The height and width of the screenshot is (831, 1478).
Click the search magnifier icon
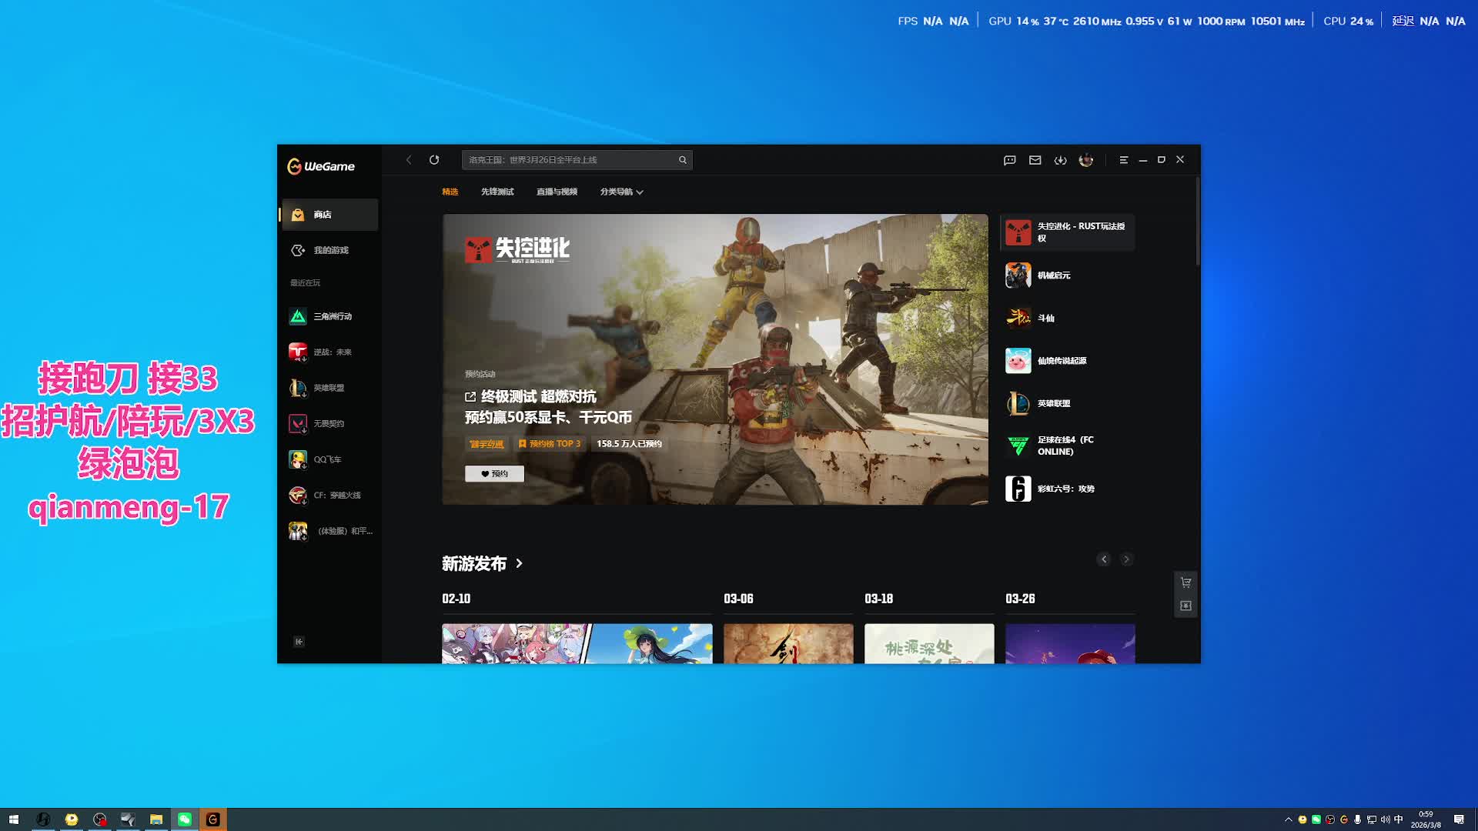(682, 160)
